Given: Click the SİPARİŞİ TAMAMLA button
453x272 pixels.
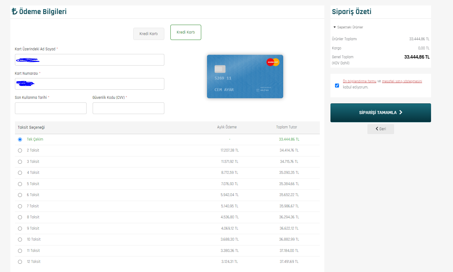Looking at the screenshot, I should 381,113.
